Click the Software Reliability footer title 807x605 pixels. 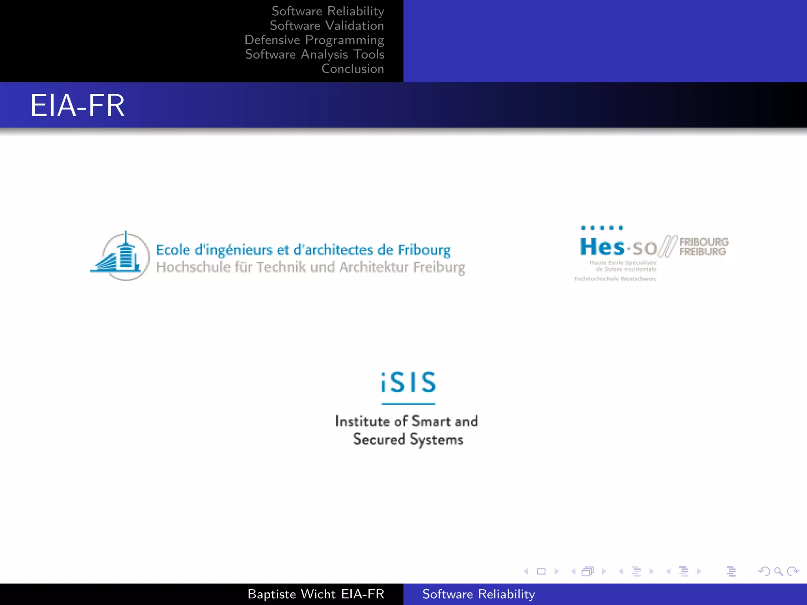(478, 594)
